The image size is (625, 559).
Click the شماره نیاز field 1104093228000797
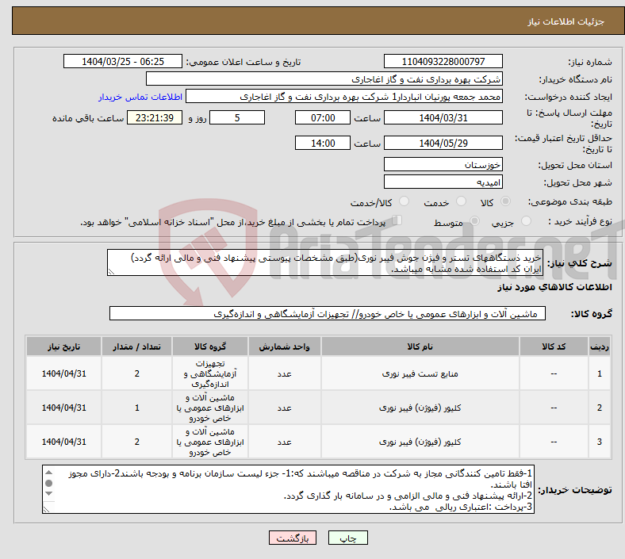click(x=443, y=62)
